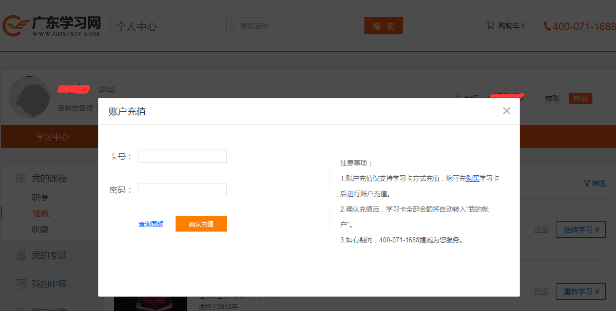616x311 pixels.
Task: Open the 查询面额 link
Action: point(151,224)
